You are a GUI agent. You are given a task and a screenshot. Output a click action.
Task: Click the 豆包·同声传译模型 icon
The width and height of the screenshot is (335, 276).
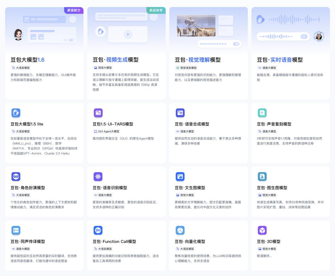(16, 230)
